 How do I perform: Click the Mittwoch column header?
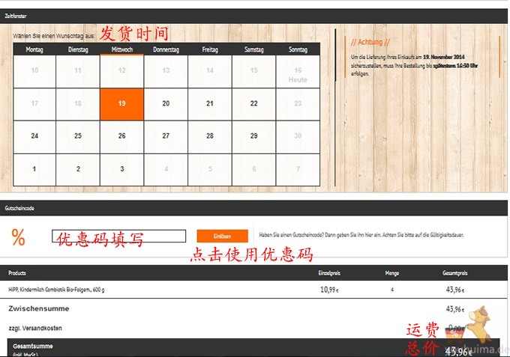(x=121, y=49)
